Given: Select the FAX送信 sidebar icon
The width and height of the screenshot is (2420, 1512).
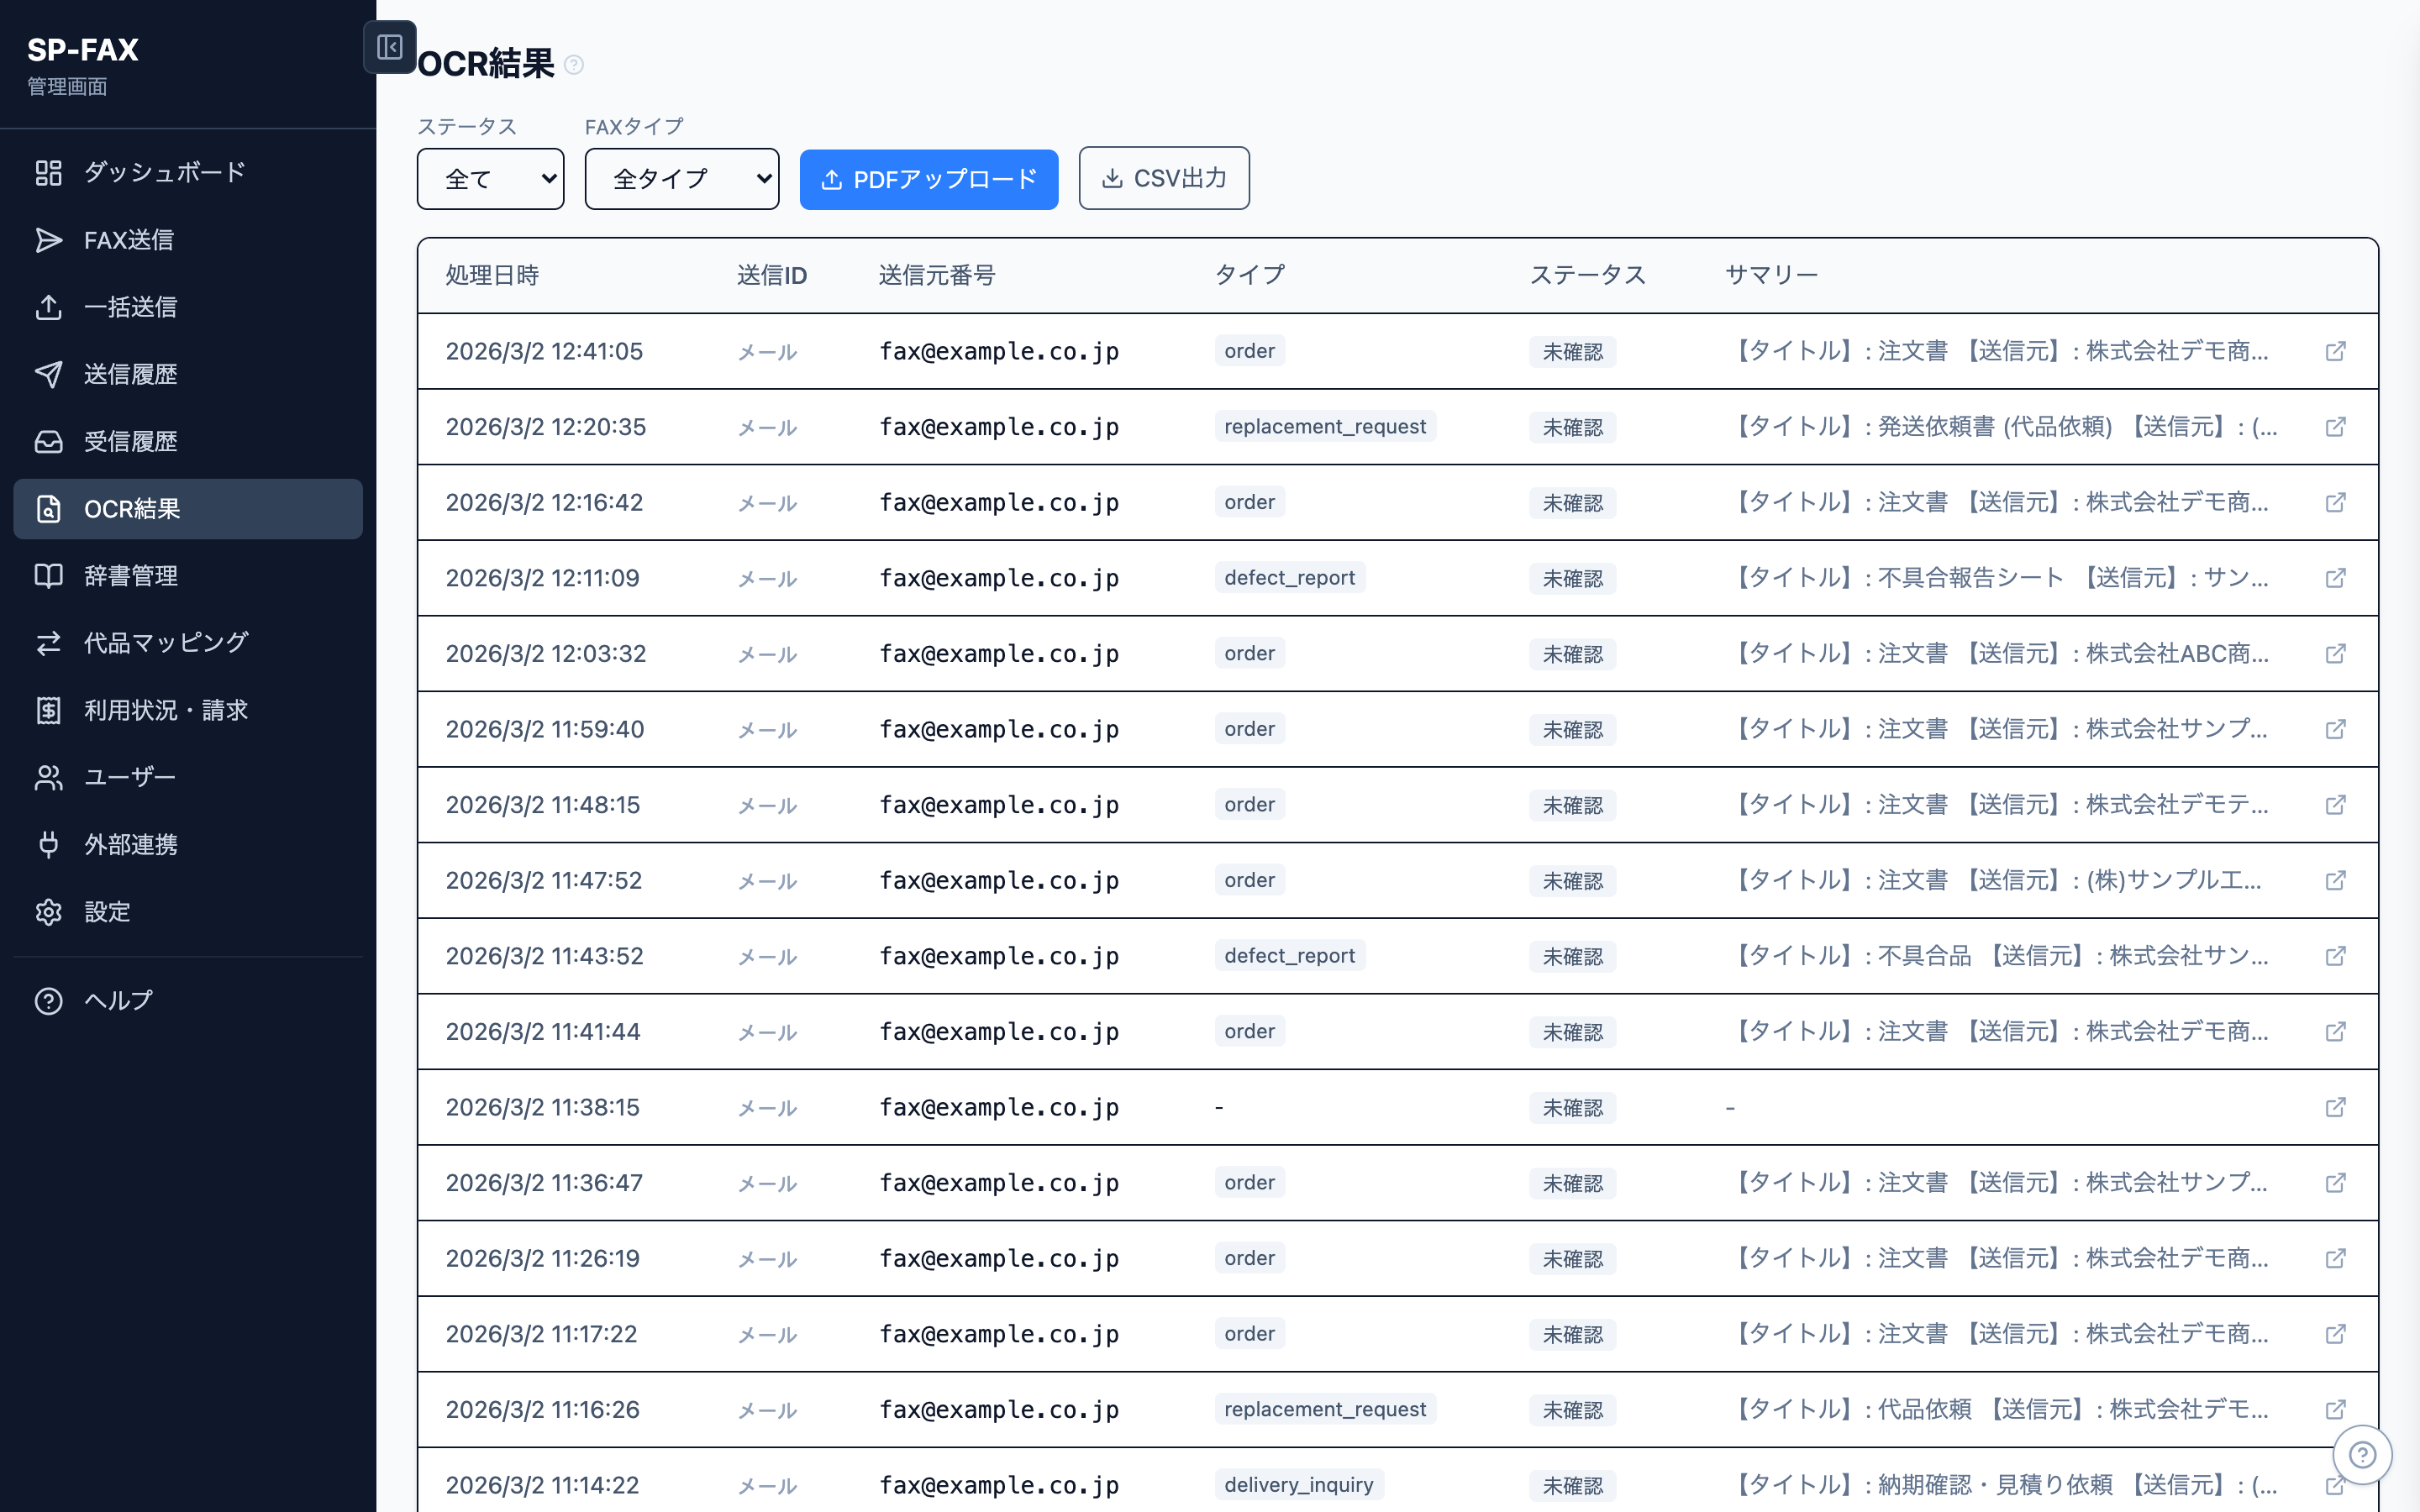Looking at the screenshot, I should pyautogui.click(x=48, y=240).
